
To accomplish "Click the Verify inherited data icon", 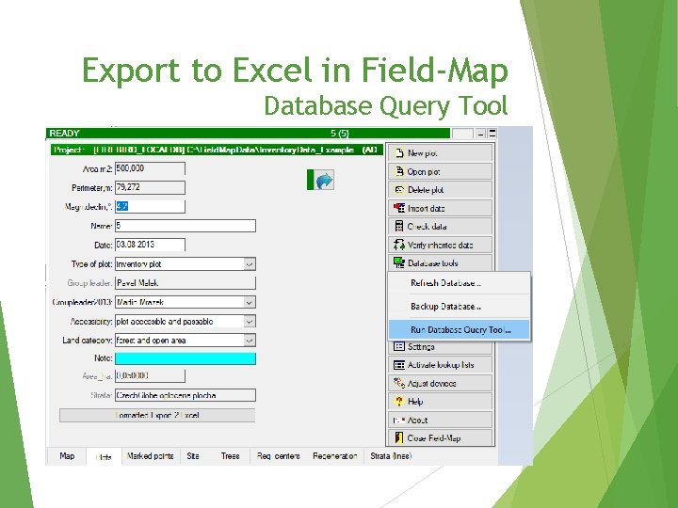I will tap(399, 245).
